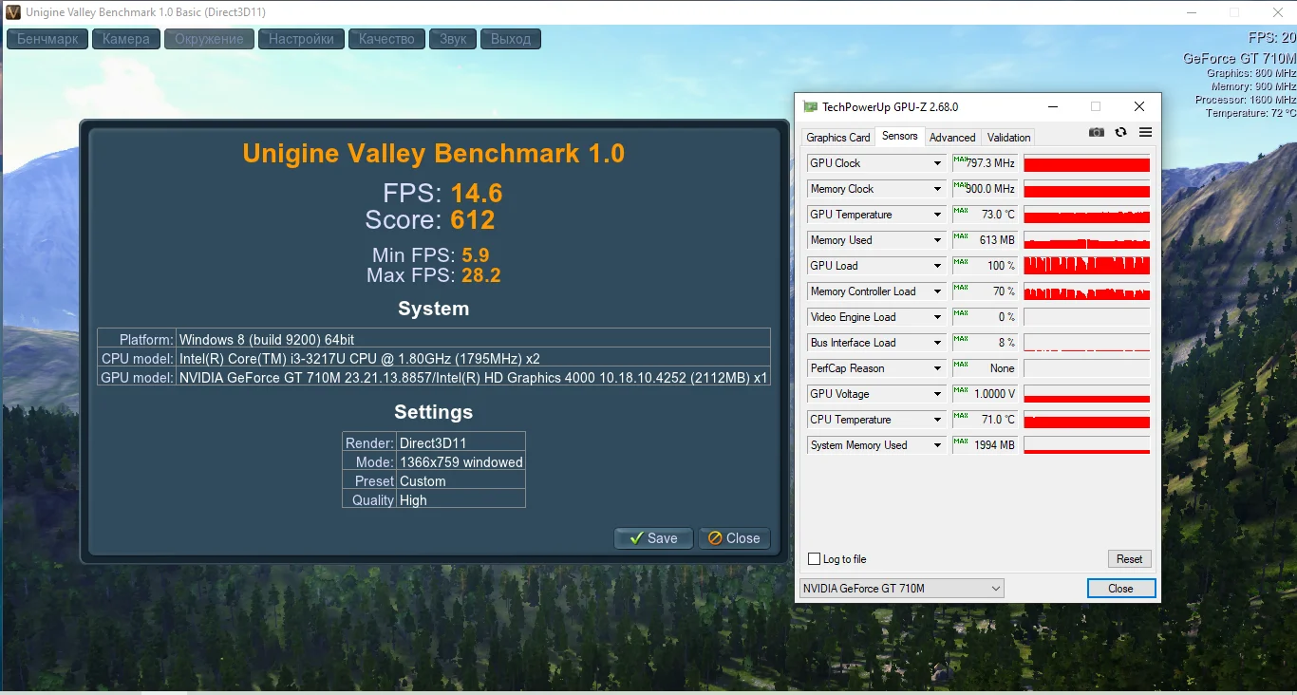Click the 797.3 MHz GPU Clock value
Screen dimensions: 1297x695
click(x=985, y=163)
